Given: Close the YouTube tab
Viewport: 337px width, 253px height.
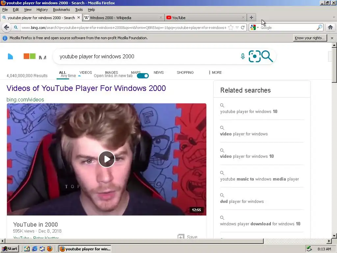Looking at the screenshot, I should [x=243, y=18].
